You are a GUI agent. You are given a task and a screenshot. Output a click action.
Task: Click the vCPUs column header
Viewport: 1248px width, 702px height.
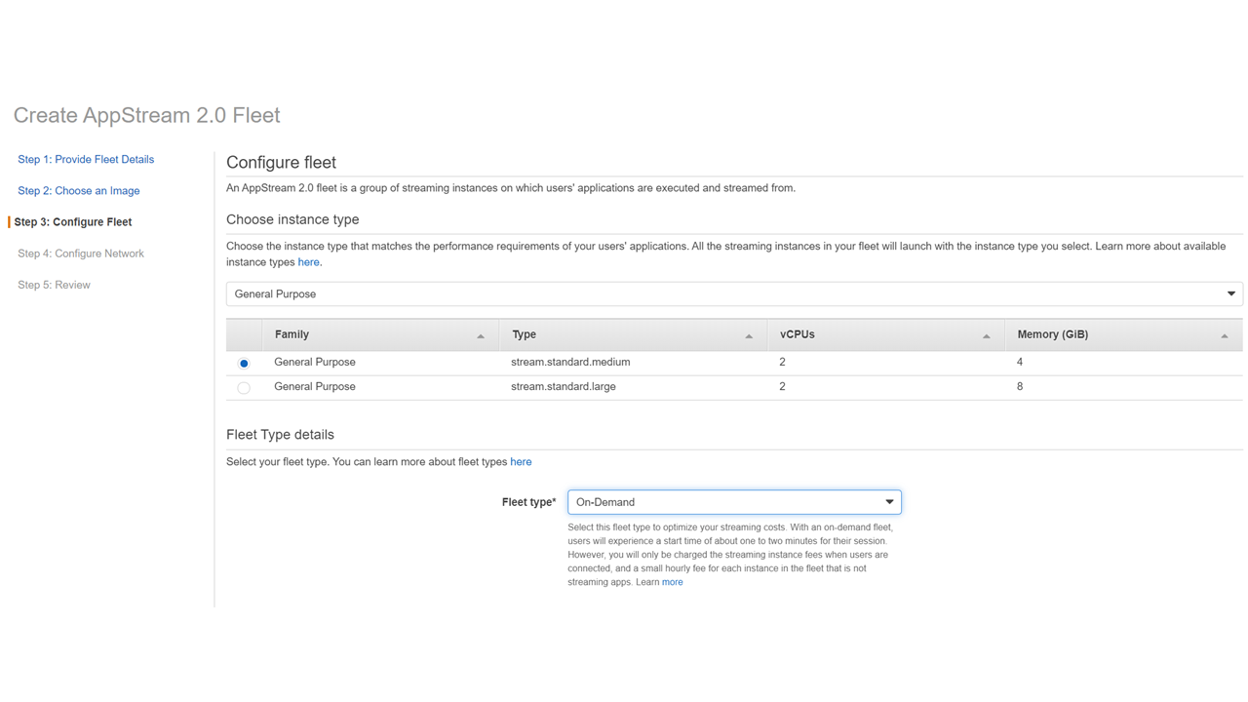click(797, 334)
